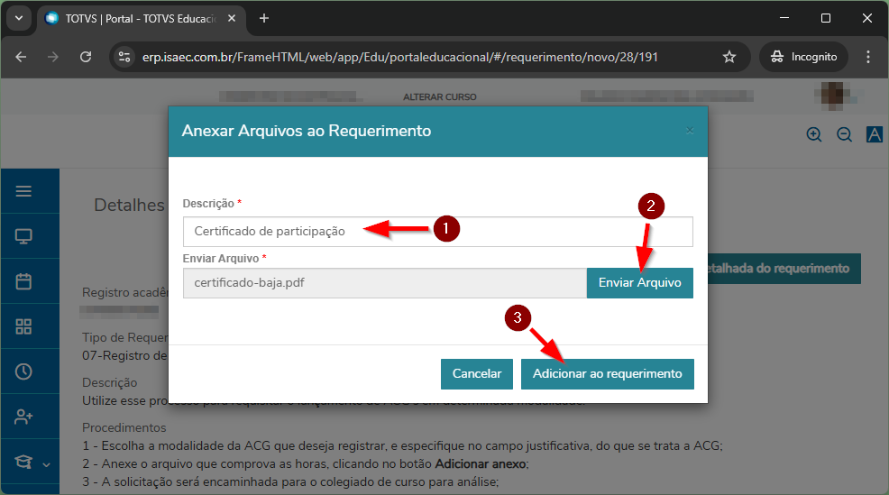Open Chrome three-dot menu
This screenshot has height=495, width=889.
[868, 57]
